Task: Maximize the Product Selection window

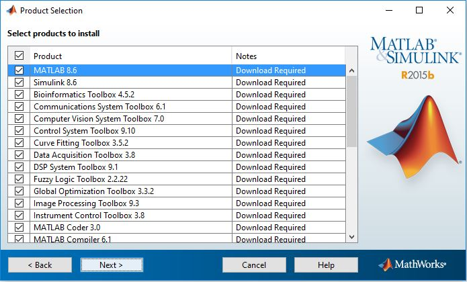Action: pyautogui.click(x=419, y=11)
